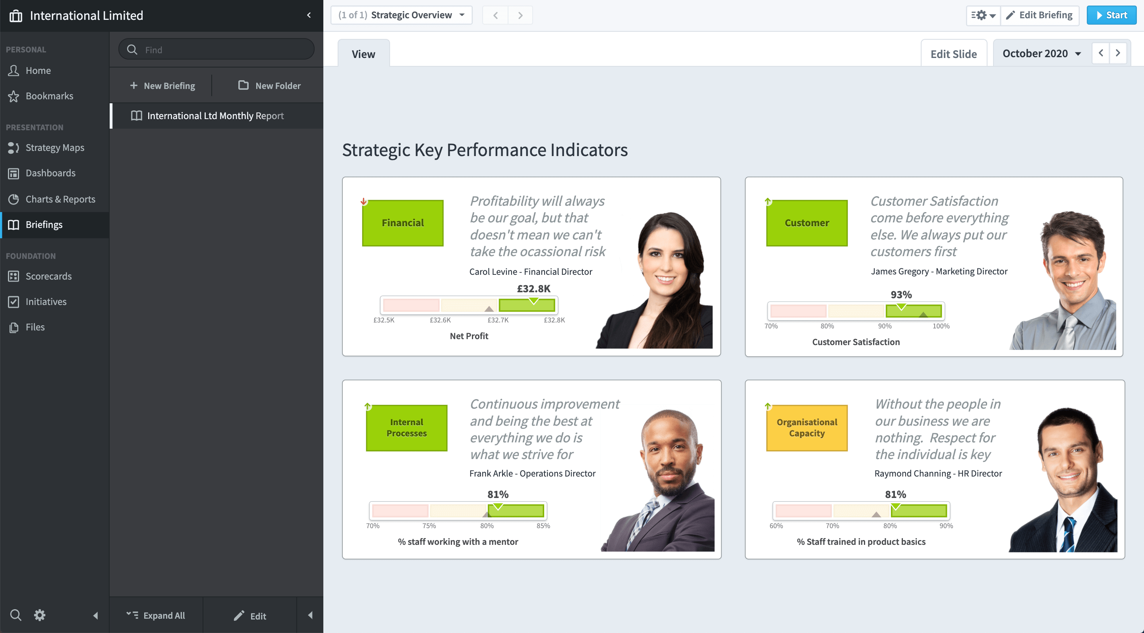Collapse the navigation menu with the bottom-left arrow
1144x633 pixels.
point(95,615)
